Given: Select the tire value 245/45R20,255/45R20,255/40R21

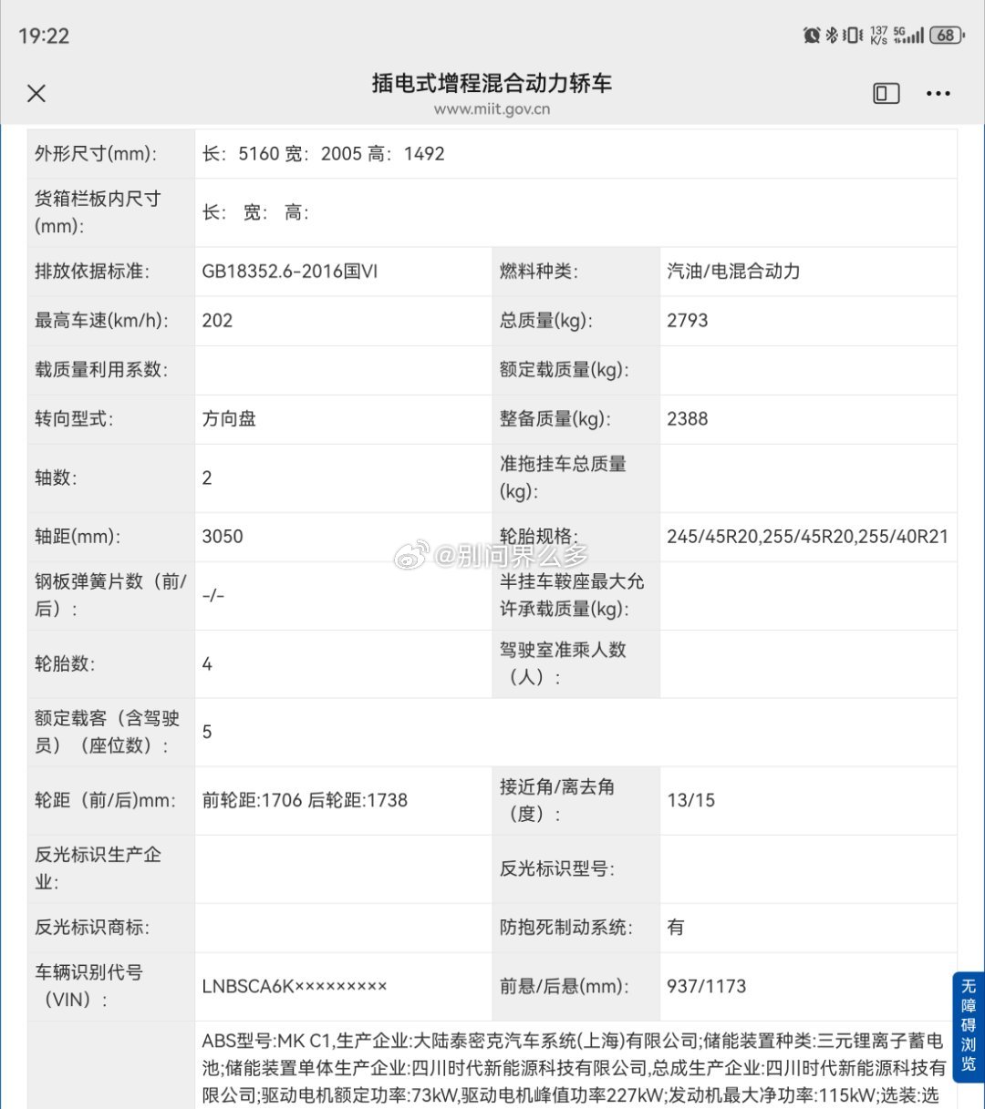Looking at the screenshot, I should tap(808, 536).
